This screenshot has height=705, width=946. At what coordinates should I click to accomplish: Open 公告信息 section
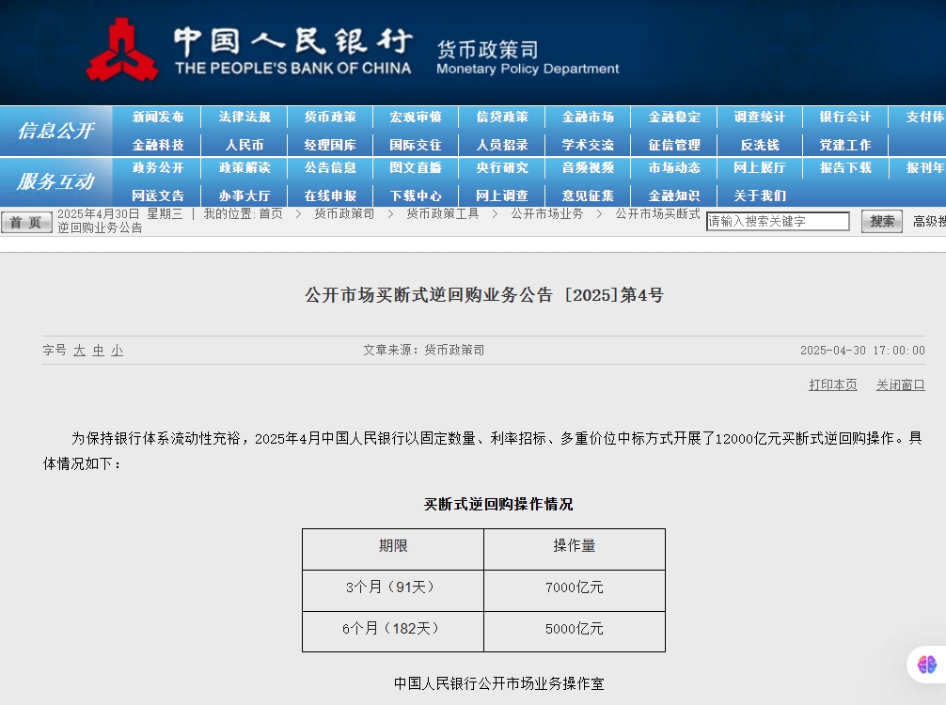coord(330,167)
